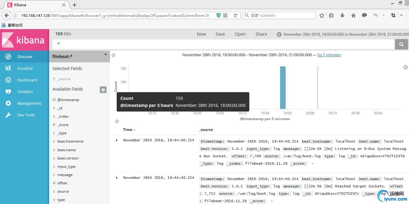Open the time picker clock icon

(279, 34)
